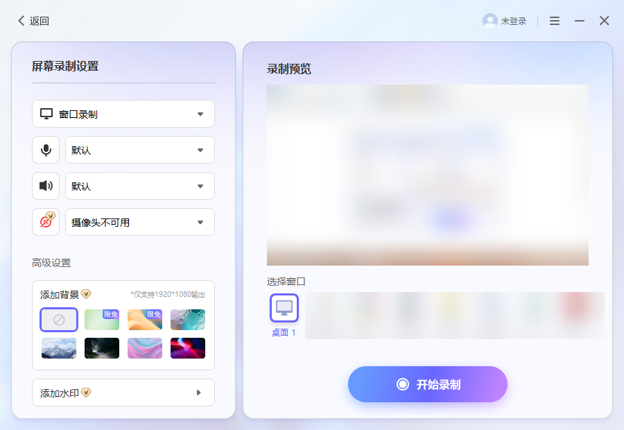Select the orange 限免 background option

click(x=144, y=320)
